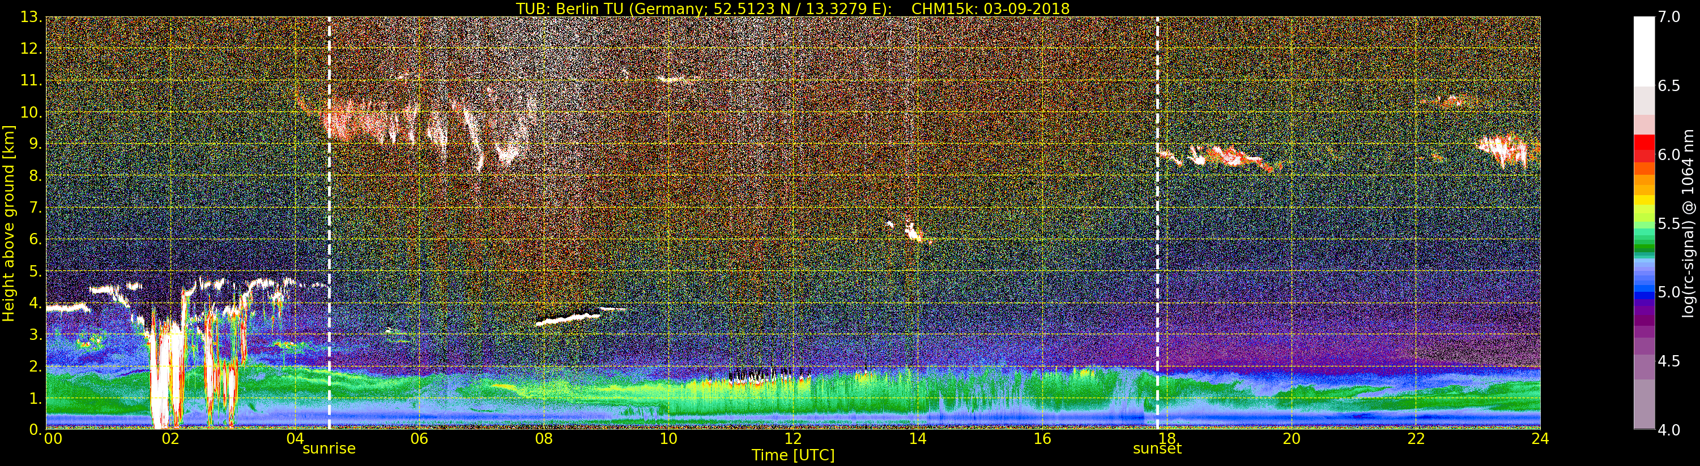
Task: Click the colorbar tick value 5.5
Action: (1669, 223)
